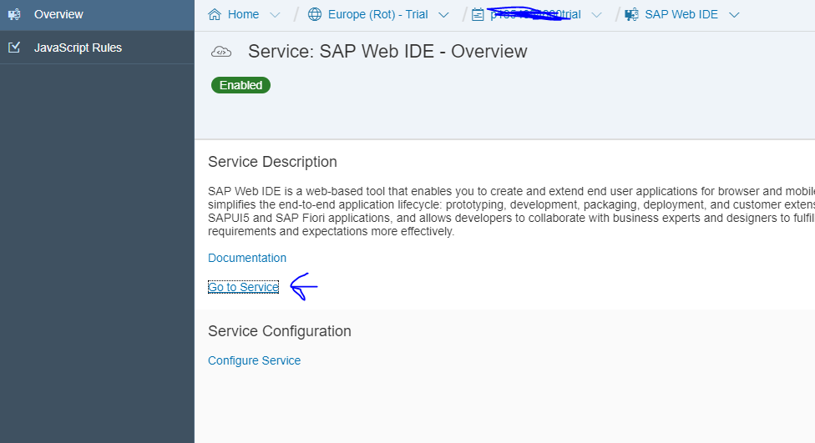Image resolution: width=815 pixels, height=443 pixels.
Task: Open the Europe (Rot) - Trial dropdown chevron
Action: coord(443,14)
